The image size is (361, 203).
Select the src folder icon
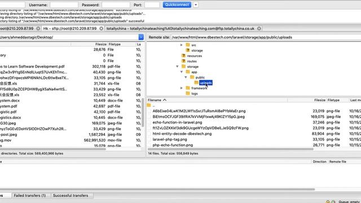188,45
